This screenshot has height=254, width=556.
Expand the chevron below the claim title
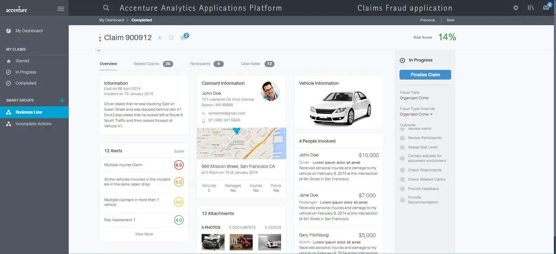click(99, 50)
